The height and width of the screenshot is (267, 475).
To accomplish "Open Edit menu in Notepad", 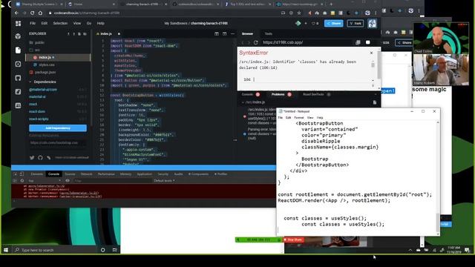I will click(x=288, y=117).
